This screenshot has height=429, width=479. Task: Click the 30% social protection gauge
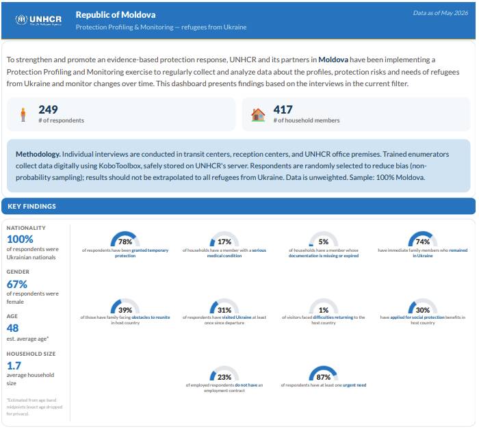pos(423,306)
